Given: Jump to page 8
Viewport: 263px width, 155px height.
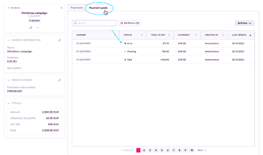Looking at the screenshot, I should tap(179, 150).
